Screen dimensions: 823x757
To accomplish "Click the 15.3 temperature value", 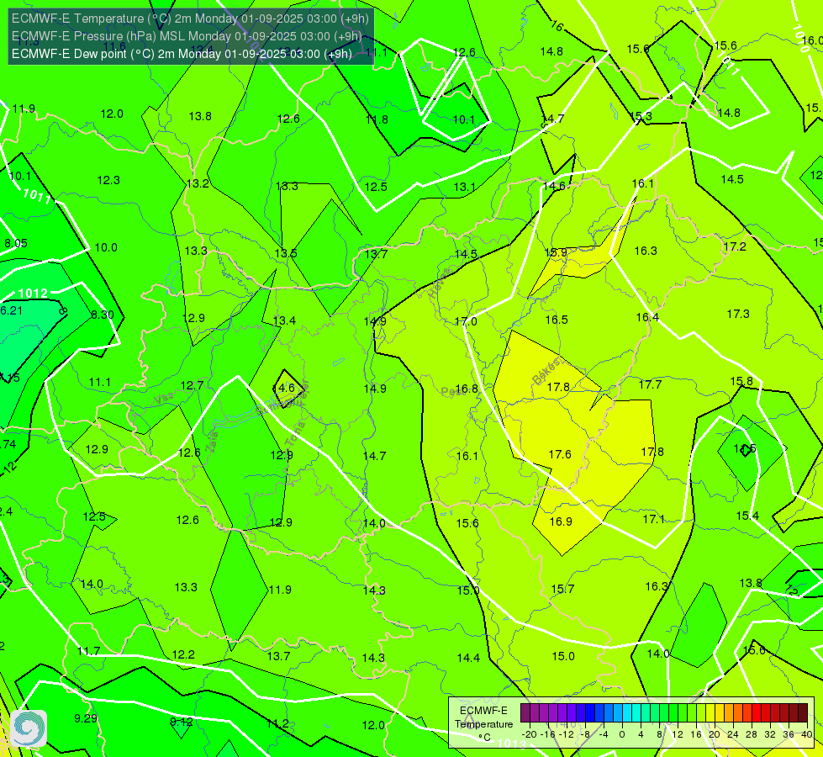I will coord(641,116).
